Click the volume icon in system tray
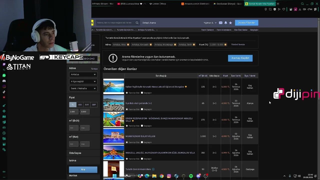The image size is (320, 180). (x=299, y=176)
